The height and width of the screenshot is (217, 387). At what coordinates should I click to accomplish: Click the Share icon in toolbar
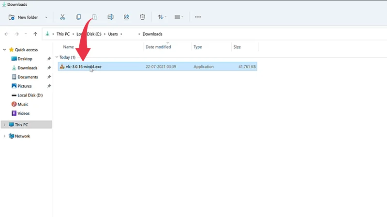[126, 17]
